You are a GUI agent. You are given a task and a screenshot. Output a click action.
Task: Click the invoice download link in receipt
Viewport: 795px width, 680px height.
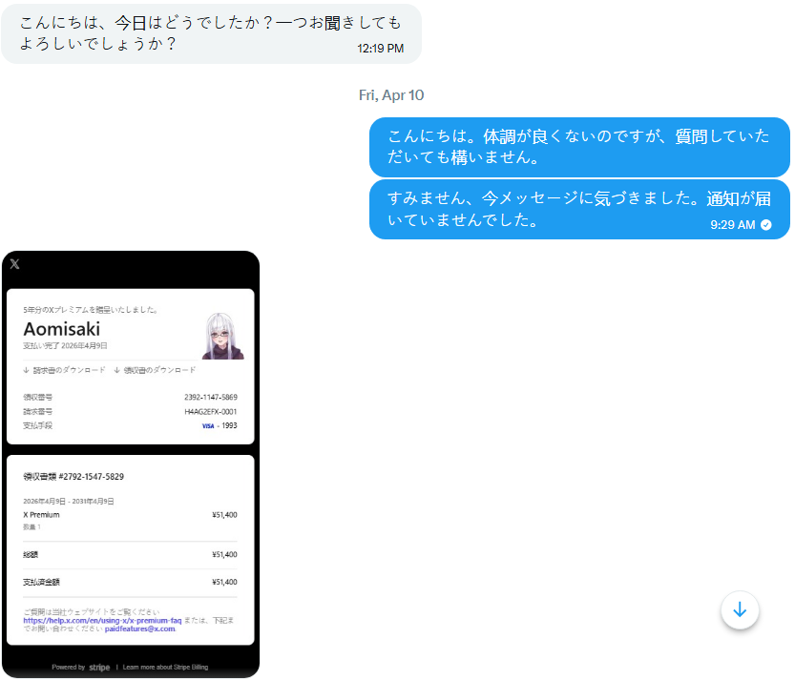(x=64, y=370)
